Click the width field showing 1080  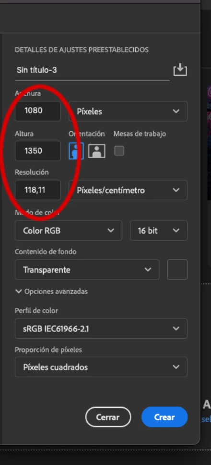[x=38, y=111]
